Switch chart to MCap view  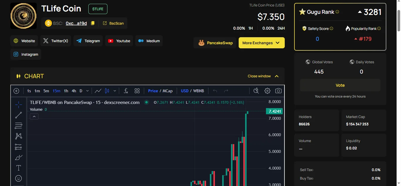(x=168, y=91)
